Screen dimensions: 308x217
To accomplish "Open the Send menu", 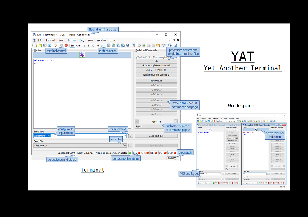I will pos(61,40).
